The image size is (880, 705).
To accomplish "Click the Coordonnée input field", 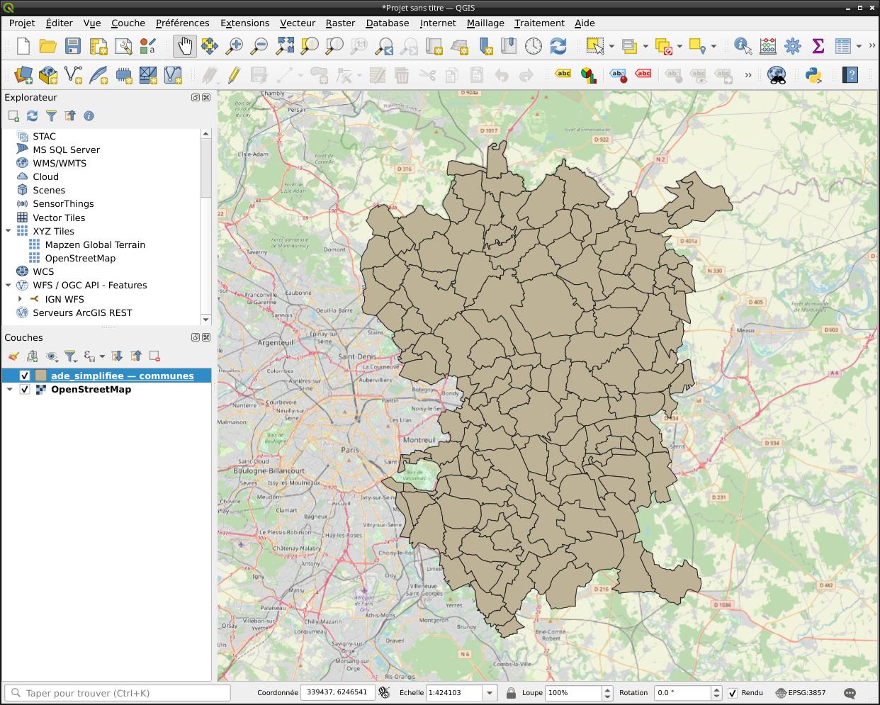I will (x=337, y=692).
